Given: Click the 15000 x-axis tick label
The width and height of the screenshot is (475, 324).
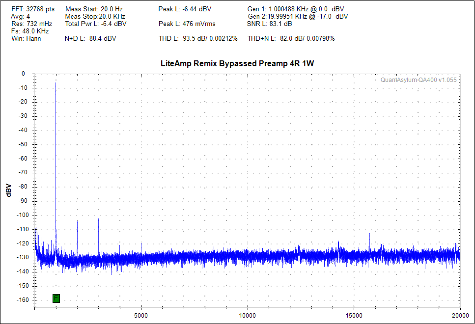Looking at the screenshot, I should (x=354, y=316).
